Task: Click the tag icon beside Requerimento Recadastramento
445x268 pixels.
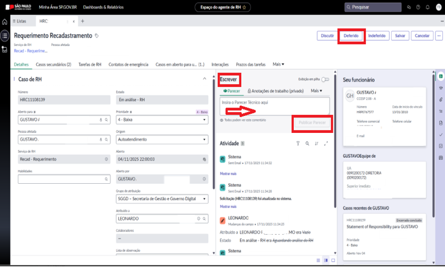Action: tap(96, 36)
